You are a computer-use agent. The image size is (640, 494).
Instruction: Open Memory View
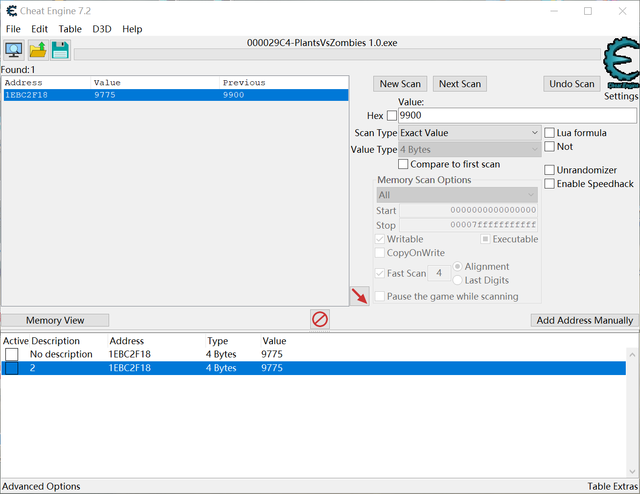55,320
